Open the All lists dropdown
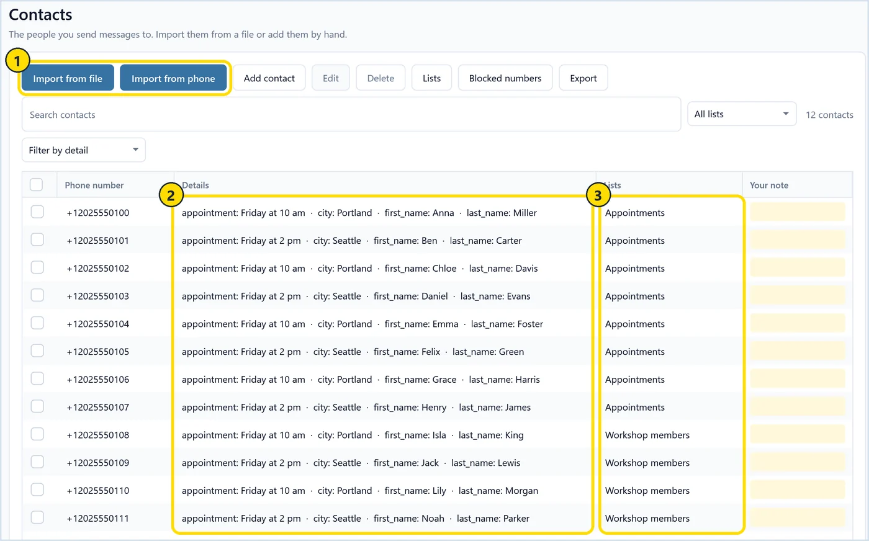This screenshot has width=869, height=541. click(x=742, y=114)
